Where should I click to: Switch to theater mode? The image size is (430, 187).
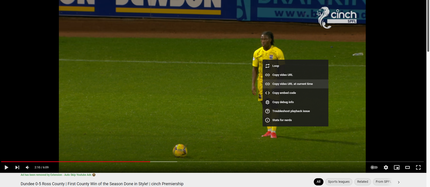point(407,167)
